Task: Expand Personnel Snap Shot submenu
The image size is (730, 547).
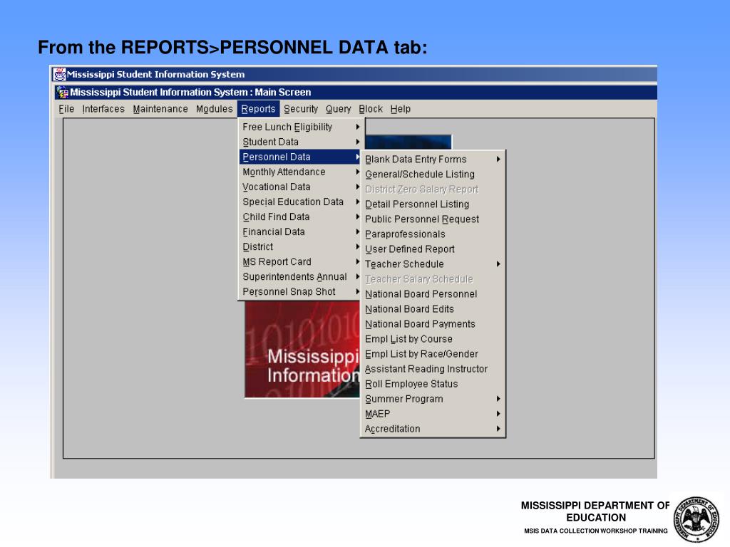Action: (x=301, y=291)
